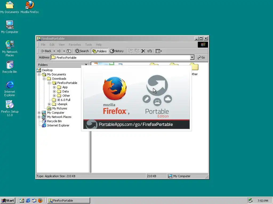Expand the vbempk folder node
This screenshot has height=204, width=273.
49,104
